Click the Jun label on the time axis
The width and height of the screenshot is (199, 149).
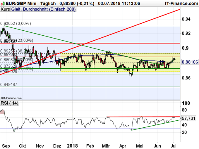point(157,146)
